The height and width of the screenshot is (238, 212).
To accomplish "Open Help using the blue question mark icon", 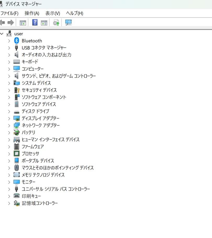I will 34,23.
